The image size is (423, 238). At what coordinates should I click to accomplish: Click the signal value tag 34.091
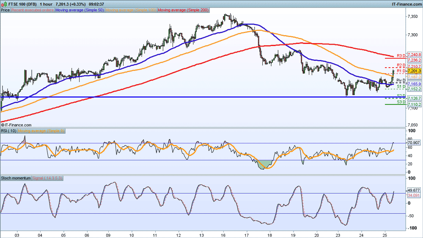[414, 195]
